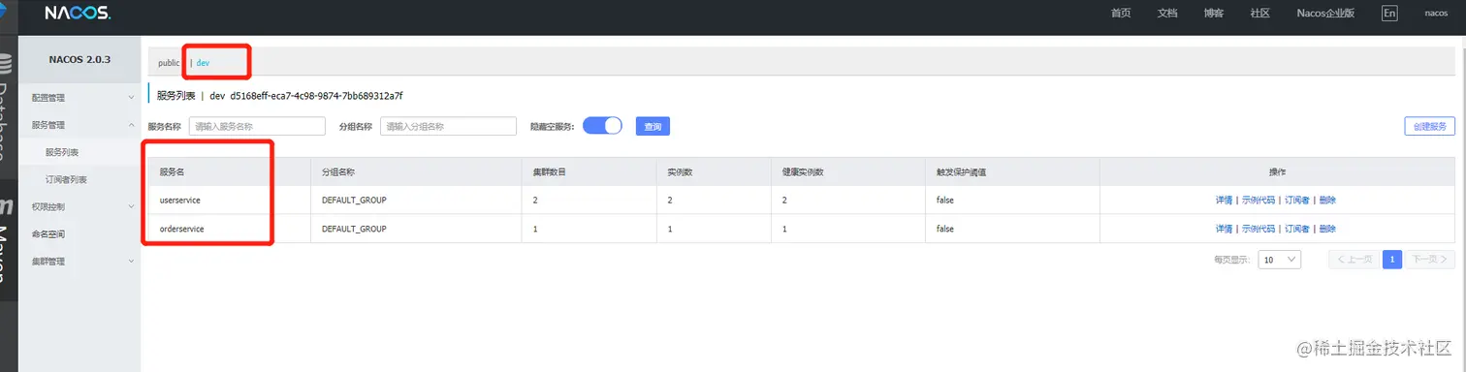Click 删除 for userservice
Image resolution: width=1466 pixels, height=372 pixels.
(x=1327, y=201)
